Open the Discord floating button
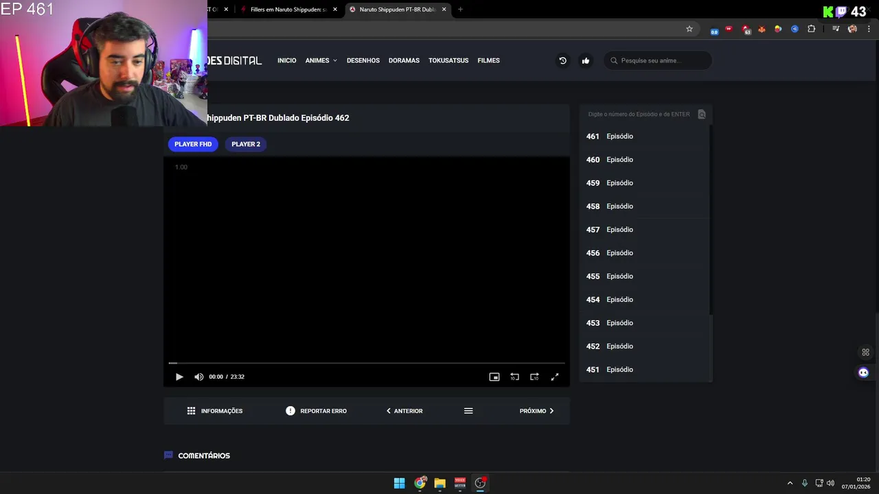 point(864,372)
